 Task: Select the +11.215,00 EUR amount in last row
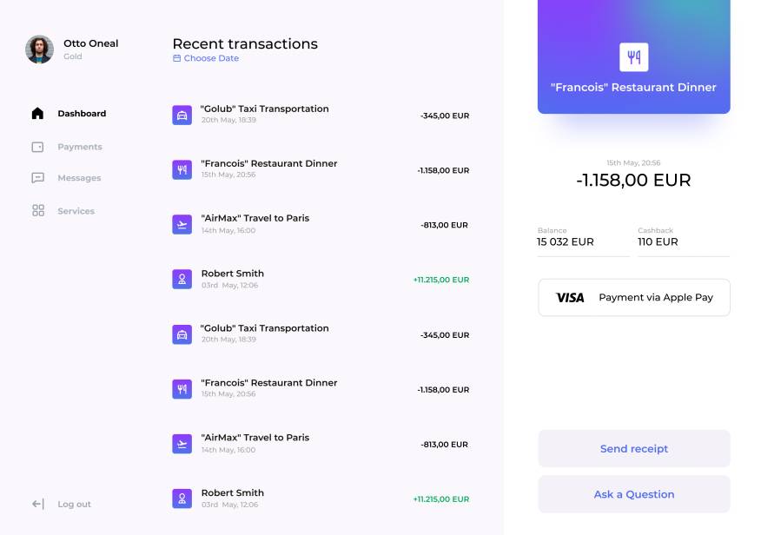click(x=440, y=499)
